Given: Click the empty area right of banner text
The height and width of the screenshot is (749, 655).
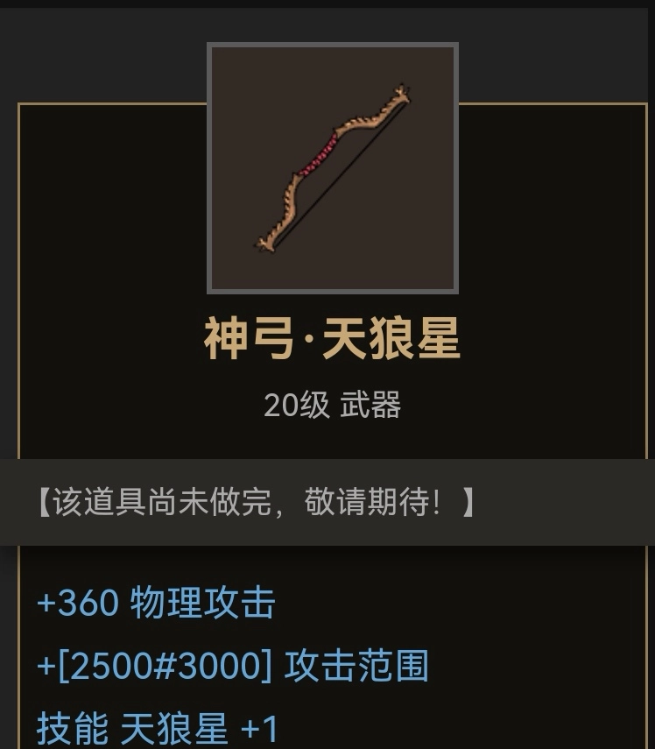Looking at the screenshot, I should pyautogui.click(x=563, y=502).
